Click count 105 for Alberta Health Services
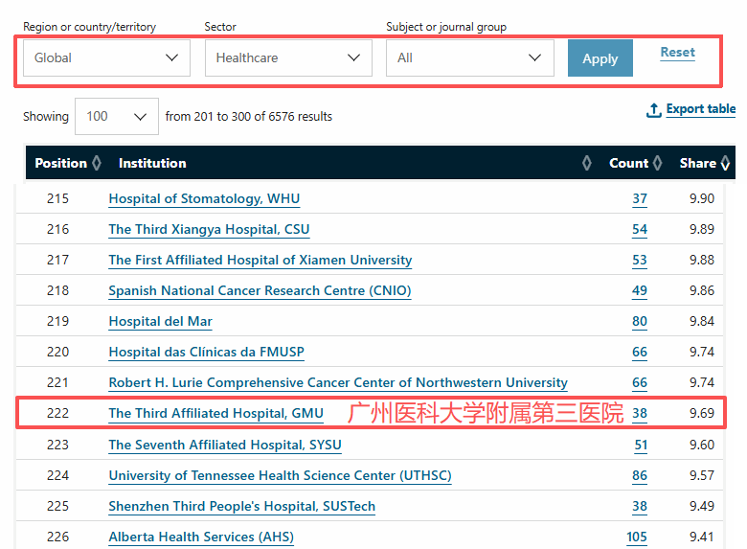This screenshot has height=549, width=747. click(637, 538)
